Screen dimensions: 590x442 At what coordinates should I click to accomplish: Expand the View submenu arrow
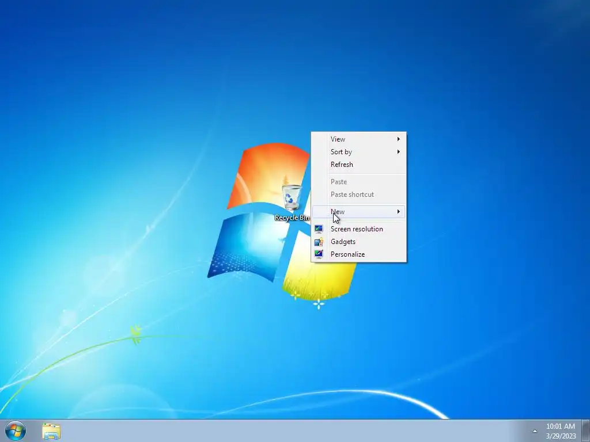[x=399, y=139]
